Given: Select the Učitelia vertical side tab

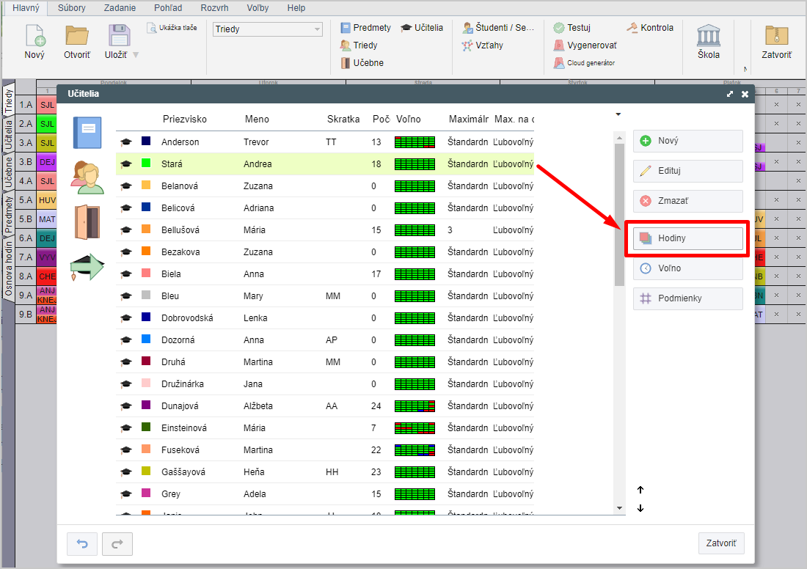Looking at the screenshot, I should (8, 135).
